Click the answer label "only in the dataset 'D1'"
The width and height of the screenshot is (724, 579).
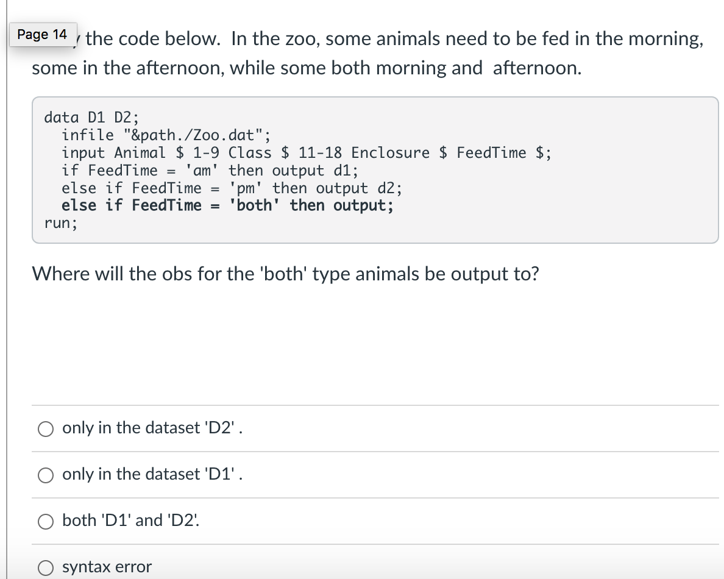point(152,474)
